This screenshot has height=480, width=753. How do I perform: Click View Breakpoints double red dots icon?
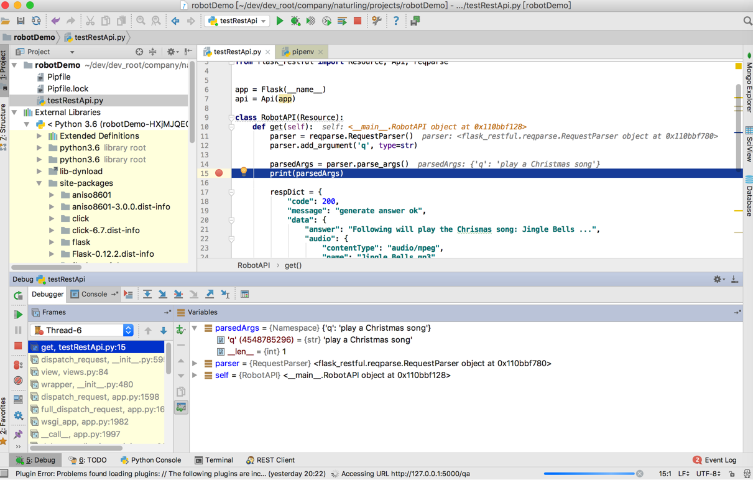pos(18,365)
